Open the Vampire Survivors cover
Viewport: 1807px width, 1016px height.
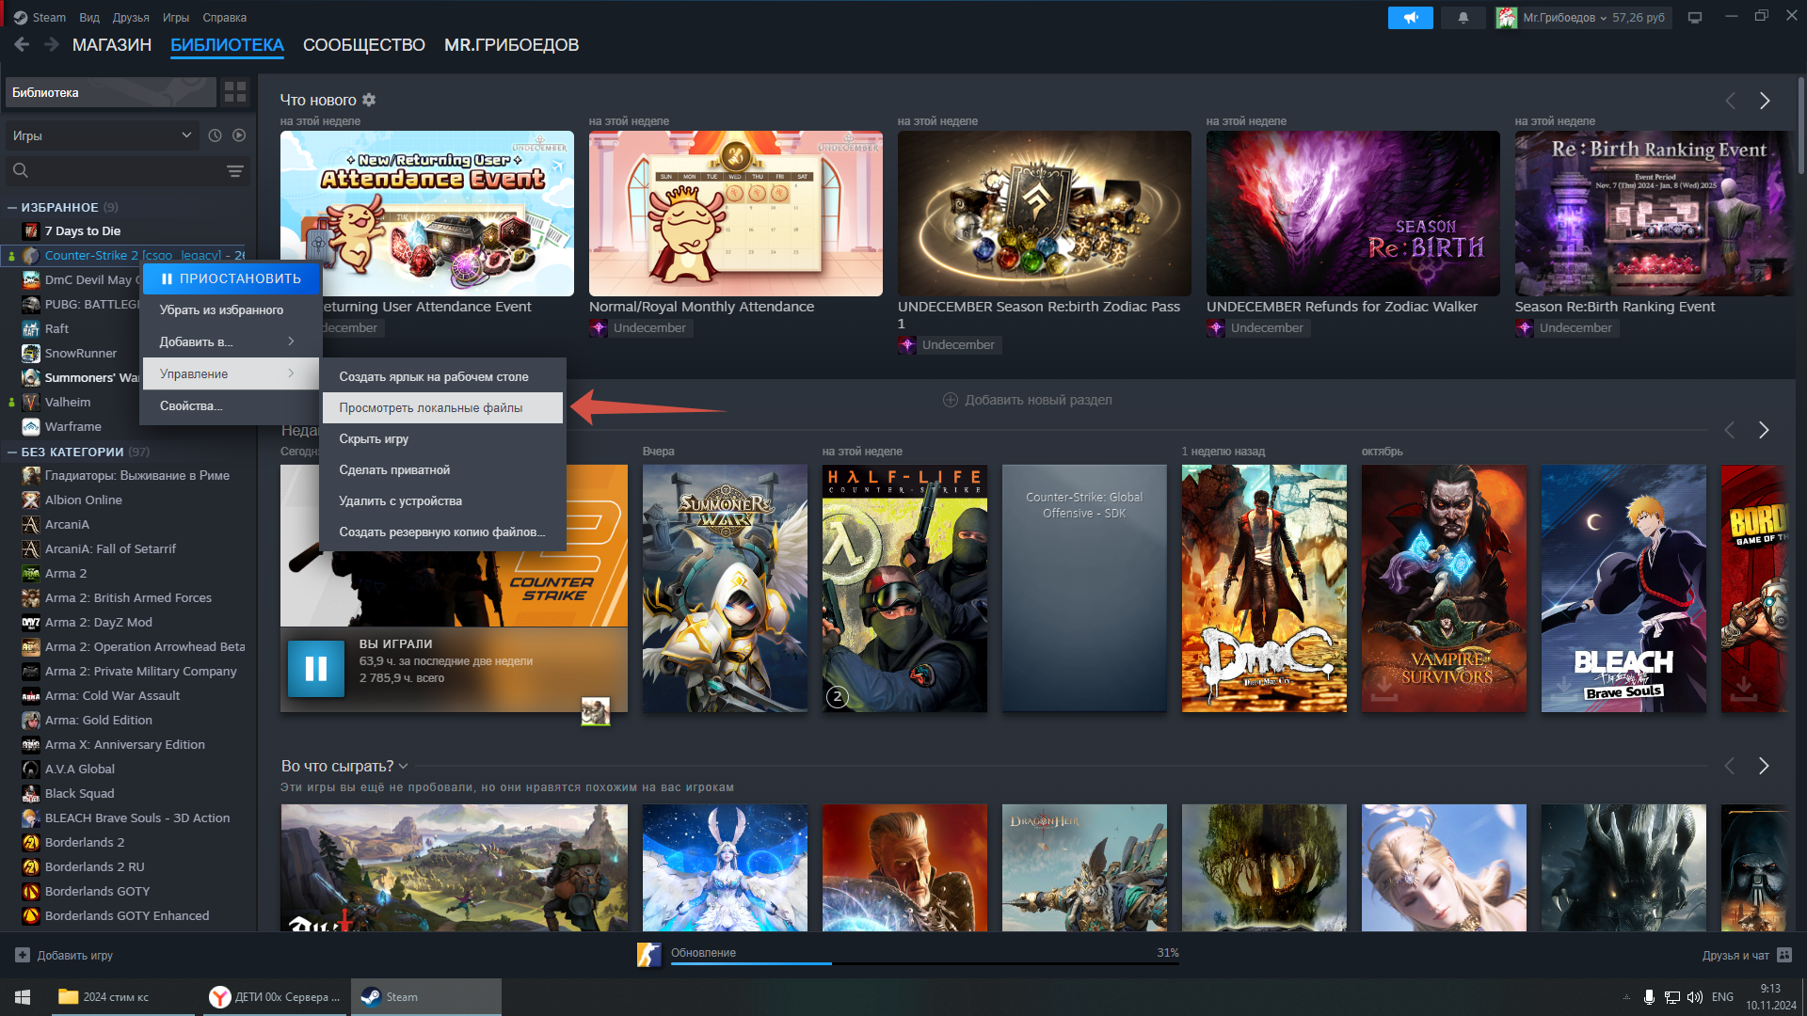[1444, 588]
